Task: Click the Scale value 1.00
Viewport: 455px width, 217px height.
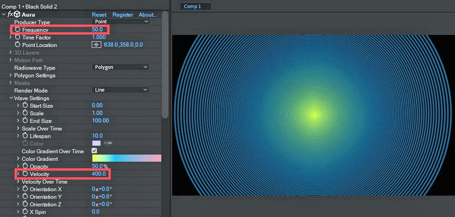Action: pyautogui.click(x=97, y=113)
